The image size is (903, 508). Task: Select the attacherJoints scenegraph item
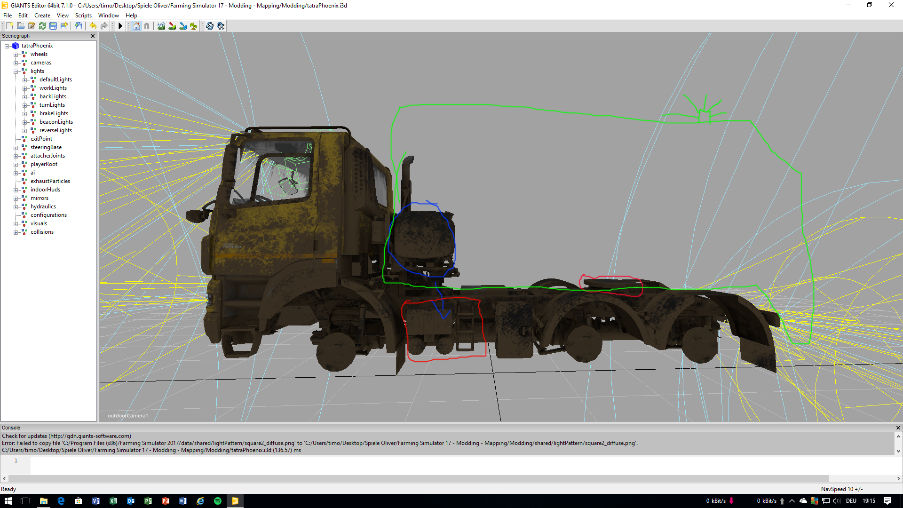click(x=48, y=156)
